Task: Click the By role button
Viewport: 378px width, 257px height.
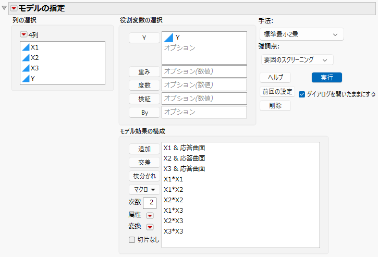Action: click(x=144, y=113)
